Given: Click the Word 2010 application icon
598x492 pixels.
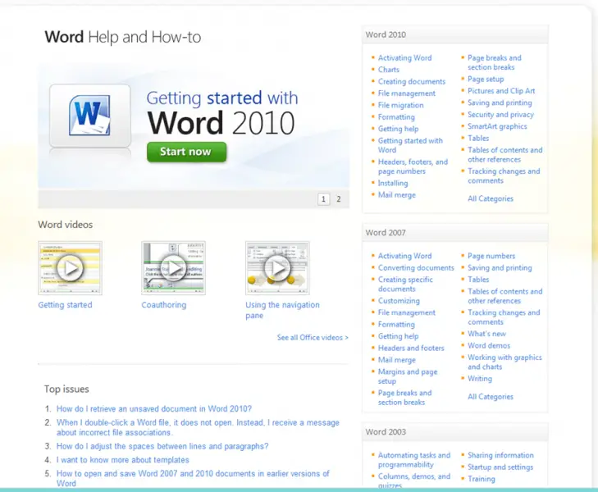Looking at the screenshot, I should pyautogui.click(x=90, y=116).
